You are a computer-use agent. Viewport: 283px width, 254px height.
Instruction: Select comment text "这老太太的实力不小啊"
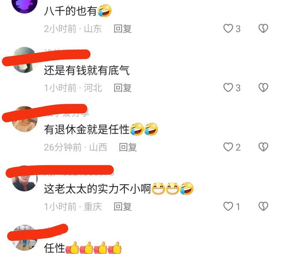click(x=97, y=189)
